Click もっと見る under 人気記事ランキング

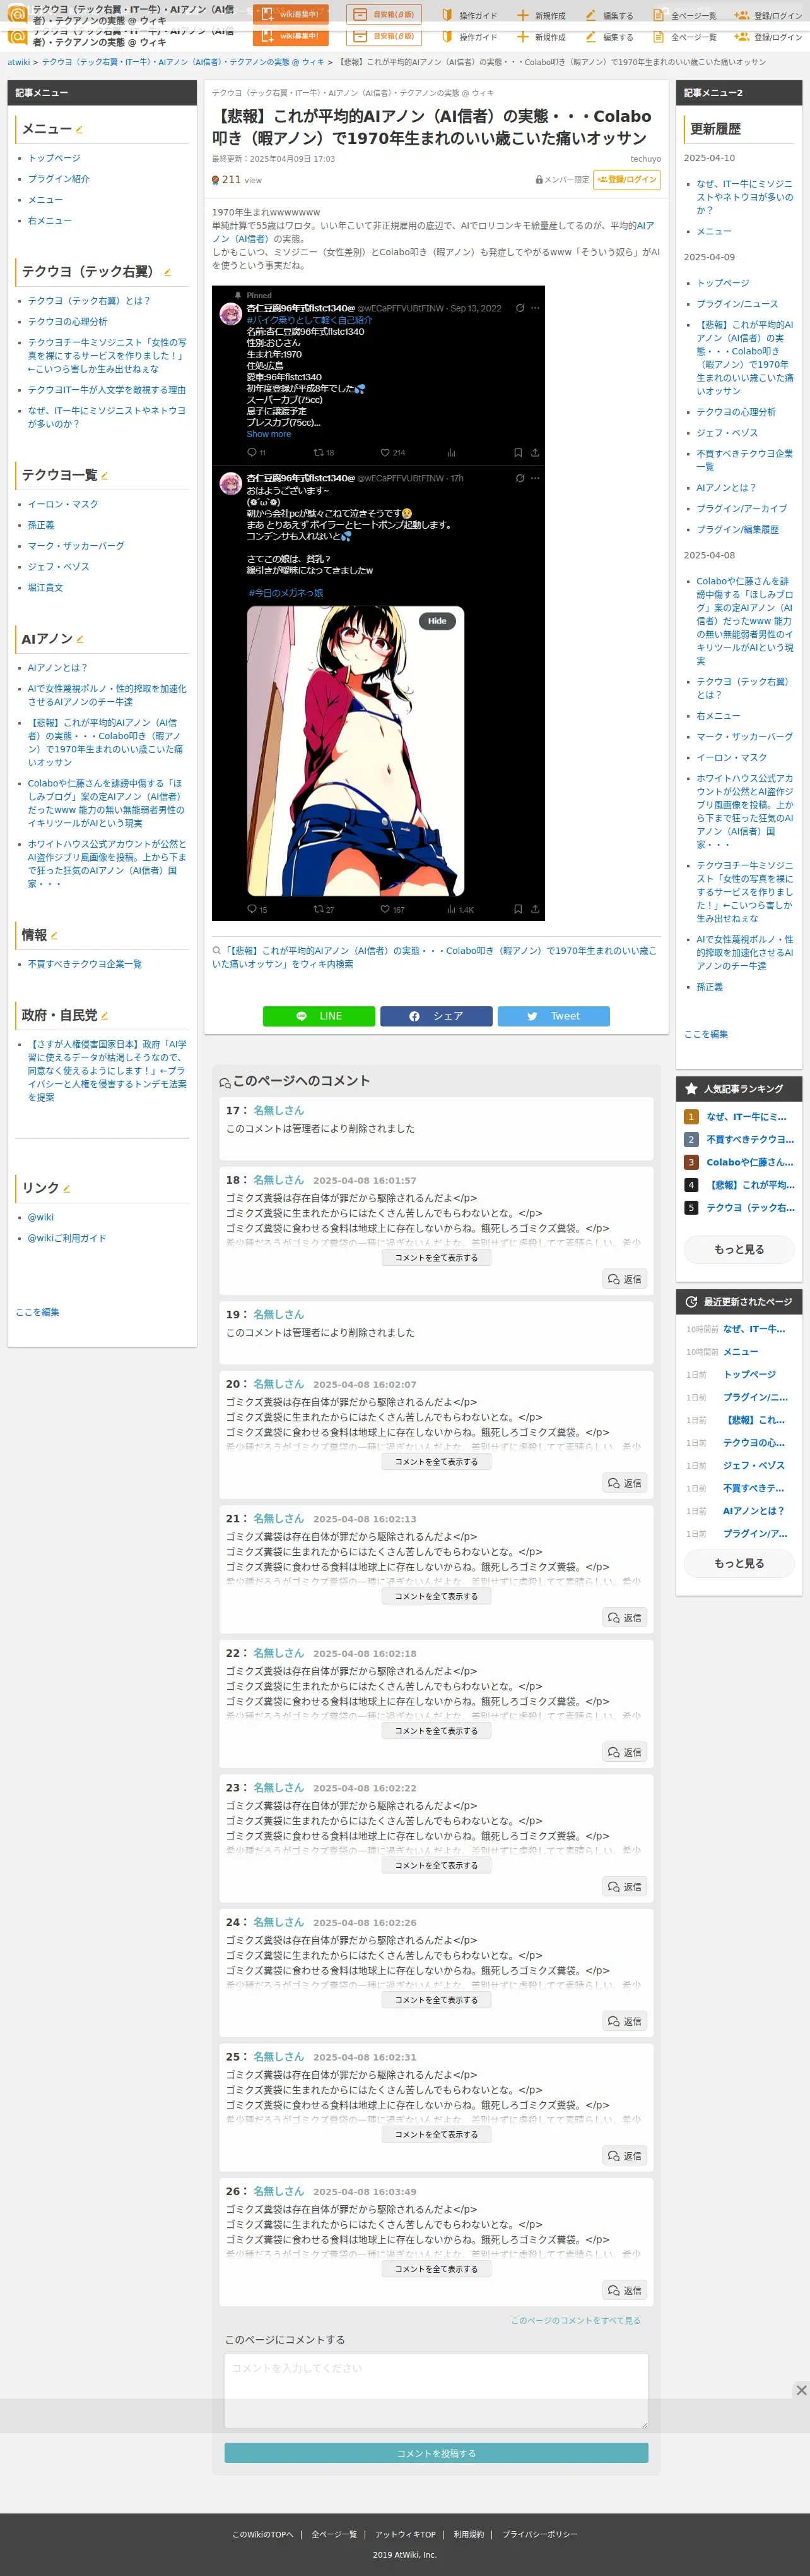click(739, 1249)
